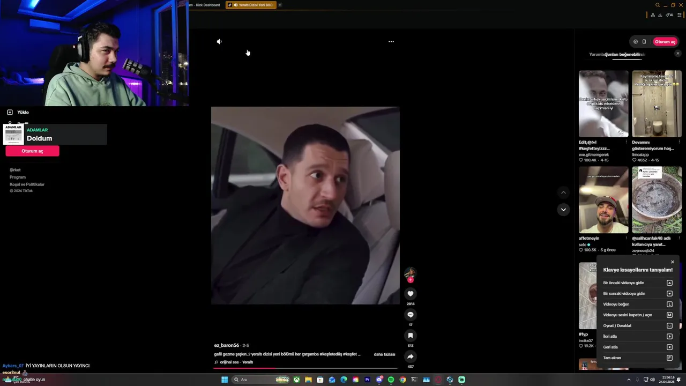Close the keyboard shortcuts popup

click(673, 262)
